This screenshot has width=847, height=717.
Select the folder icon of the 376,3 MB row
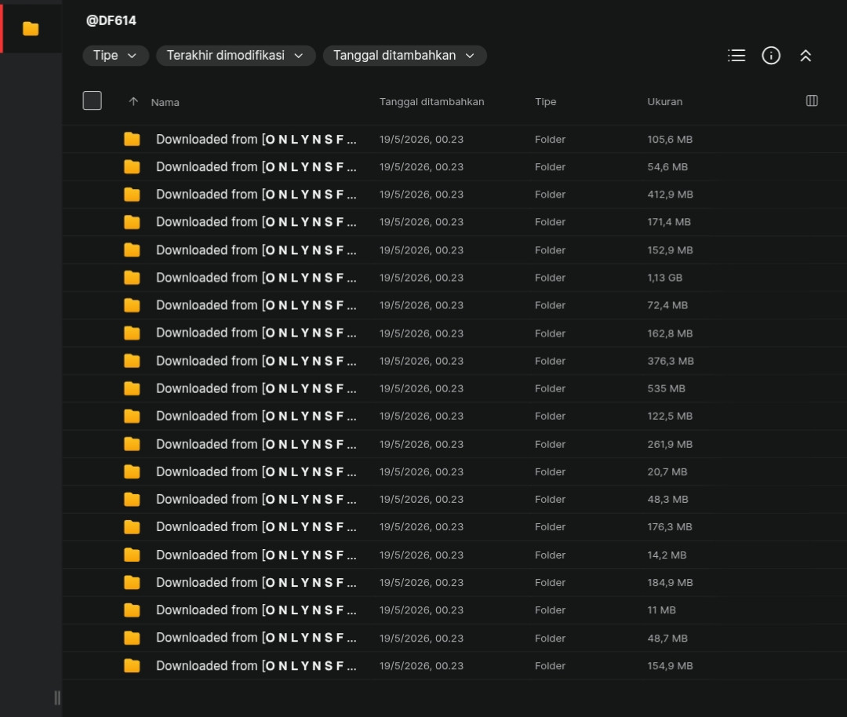click(132, 361)
